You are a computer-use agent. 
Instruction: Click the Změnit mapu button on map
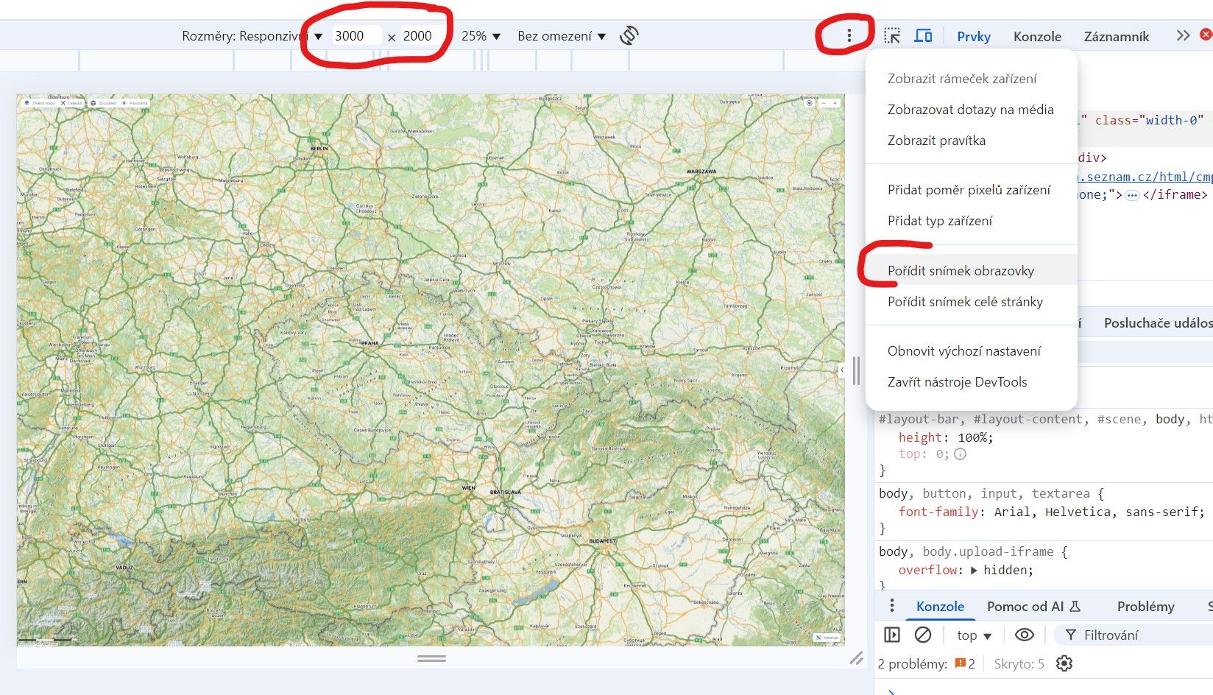point(40,103)
